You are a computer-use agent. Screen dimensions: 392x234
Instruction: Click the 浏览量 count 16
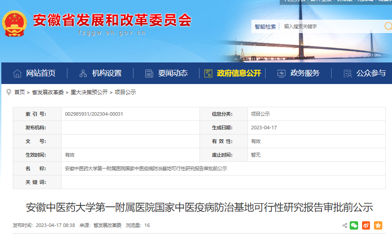pyautogui.click(x=147, y=225)
